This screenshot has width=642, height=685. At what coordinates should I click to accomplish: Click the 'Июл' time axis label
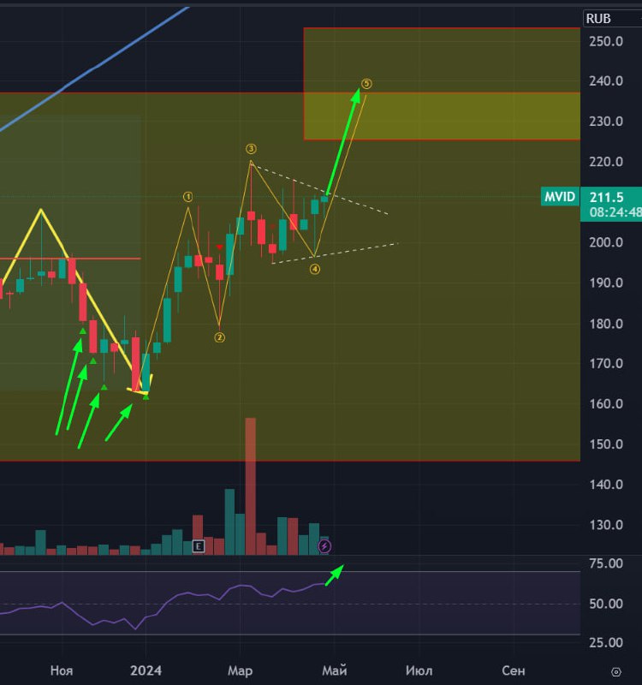(419, 670)
